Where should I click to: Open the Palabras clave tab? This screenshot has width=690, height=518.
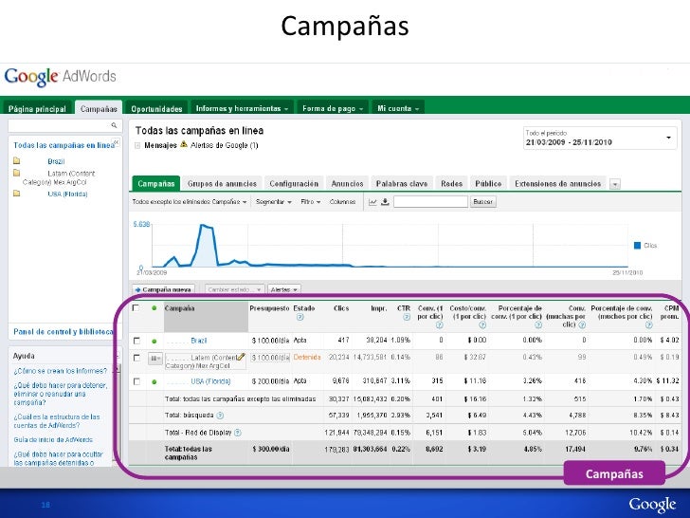[402, 184]
